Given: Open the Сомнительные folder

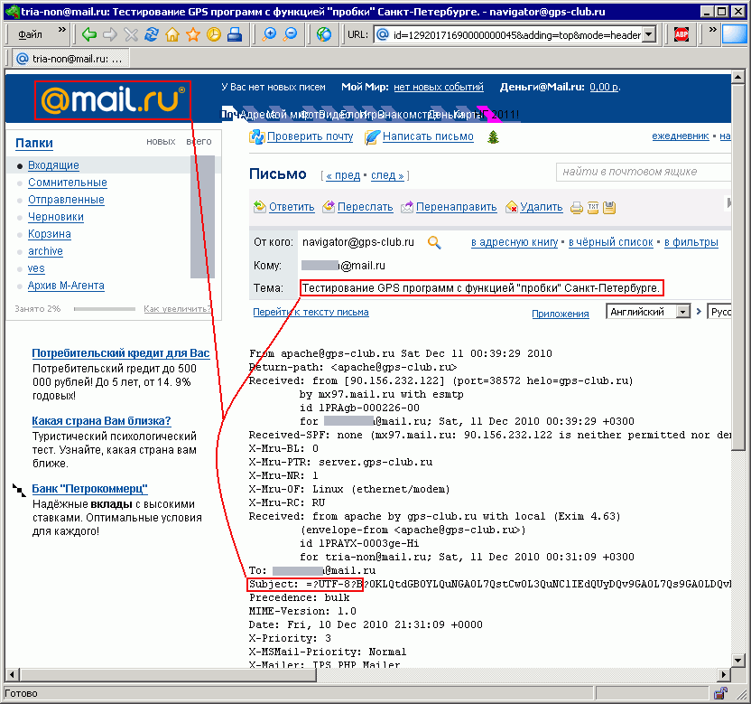Looking at the screenshot, I should click(68, 183).
